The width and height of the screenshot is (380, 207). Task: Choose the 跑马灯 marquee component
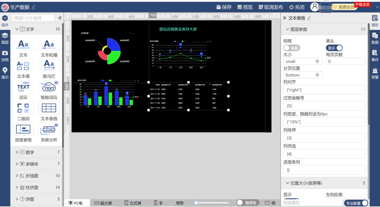tap(48, 66)
